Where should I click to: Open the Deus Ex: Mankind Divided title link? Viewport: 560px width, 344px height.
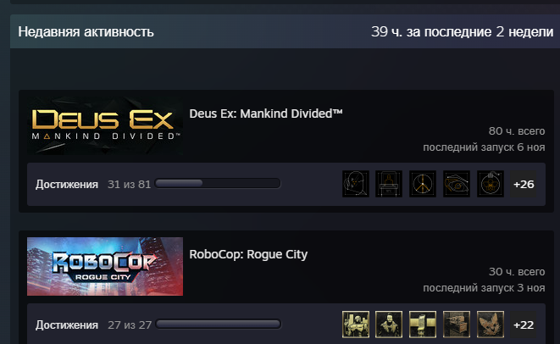pyautogui.click(x=266, y=114)
